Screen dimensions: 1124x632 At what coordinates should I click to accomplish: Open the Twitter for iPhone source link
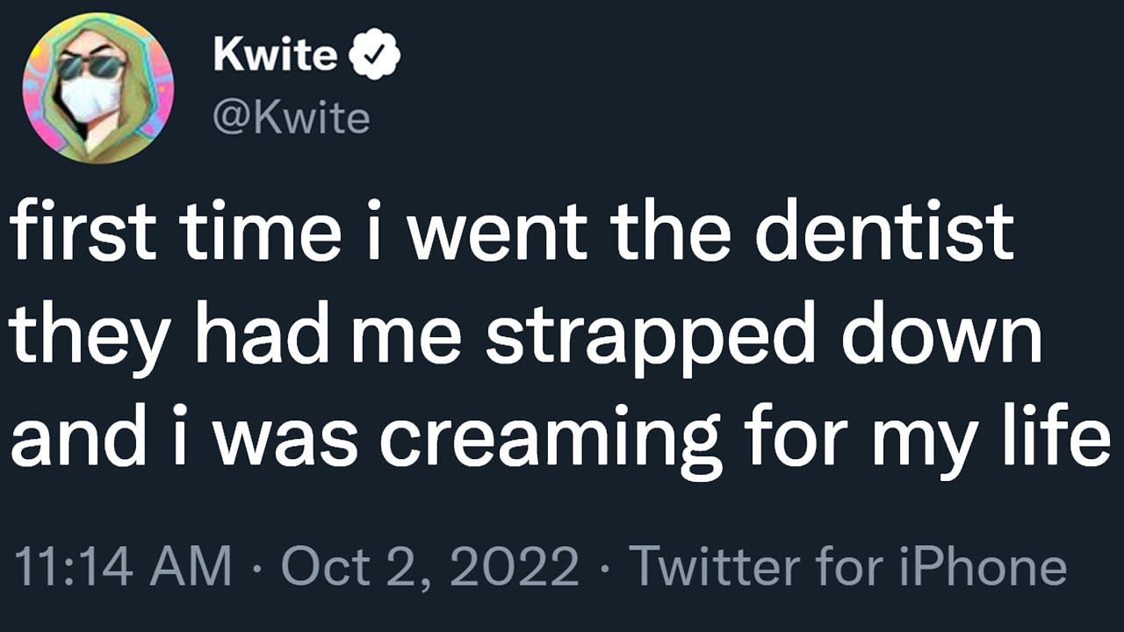(847, 566)
